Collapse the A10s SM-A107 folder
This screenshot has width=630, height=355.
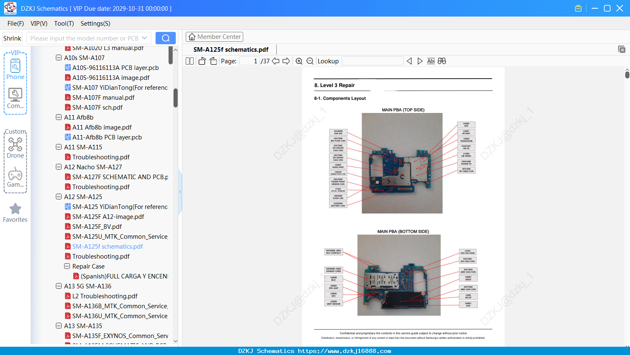[59, 58]
